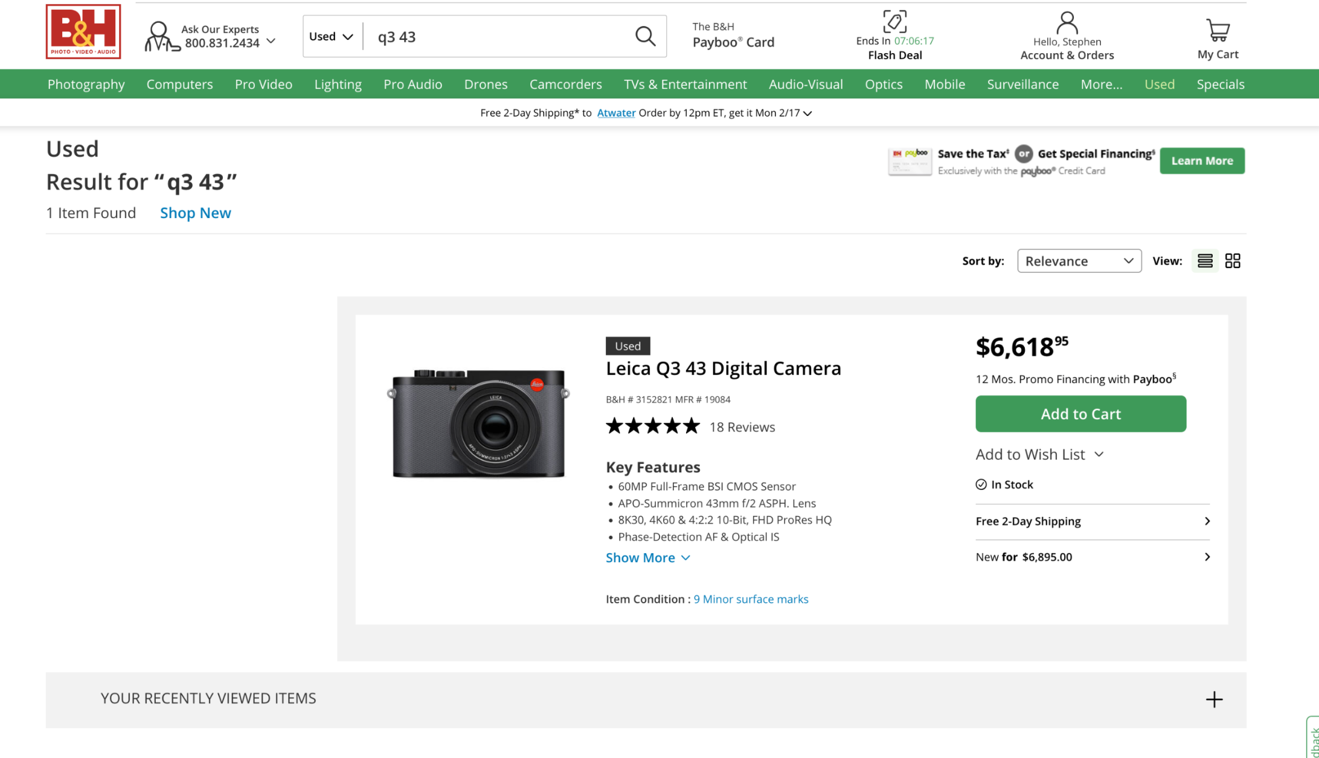
Task: Expand Add to Wish List dropdown
Action: (1039, 454)
